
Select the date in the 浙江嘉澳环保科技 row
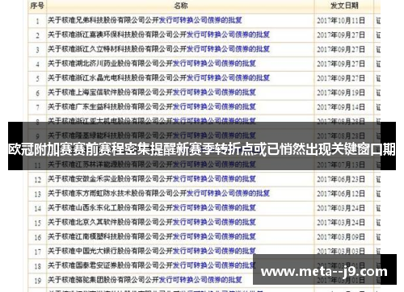(341, 35)
